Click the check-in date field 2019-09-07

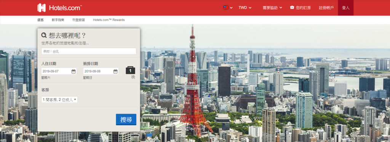pyautogui.click(x=59, y=71)
